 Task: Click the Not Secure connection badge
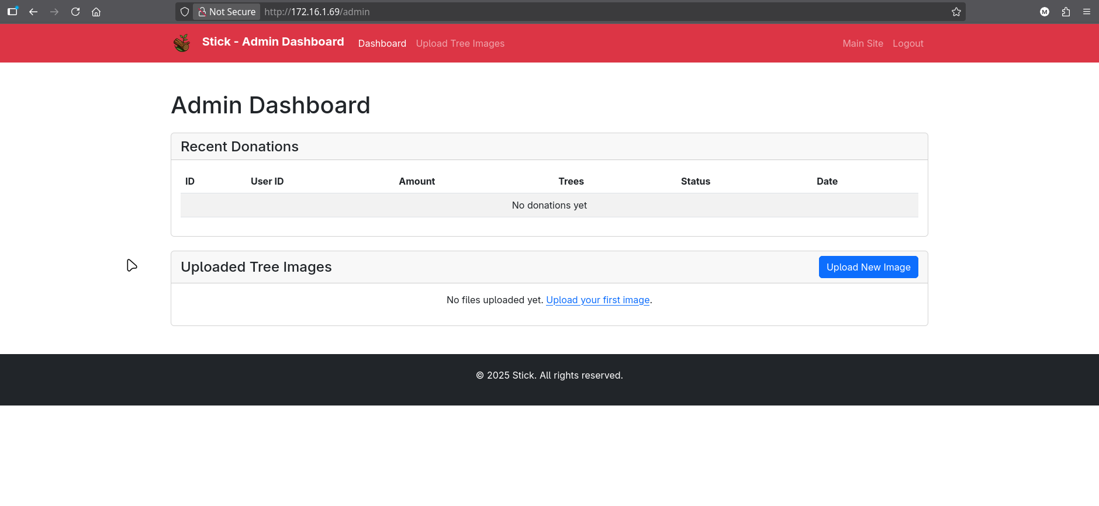227,12
